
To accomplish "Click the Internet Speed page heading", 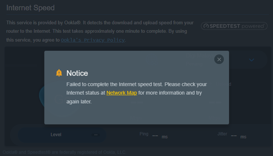I will tap(30, 8).
